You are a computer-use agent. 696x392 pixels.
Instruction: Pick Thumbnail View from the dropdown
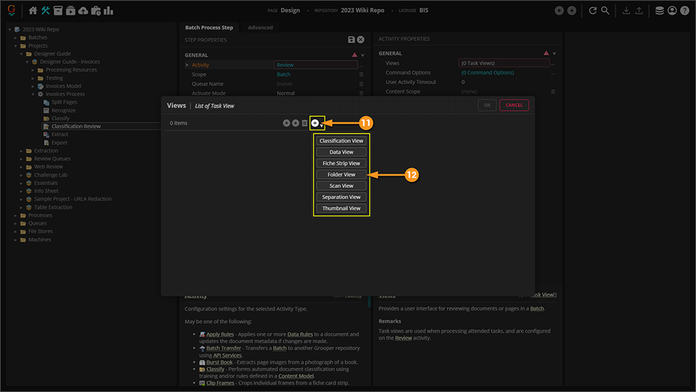(x=341, y=208)
